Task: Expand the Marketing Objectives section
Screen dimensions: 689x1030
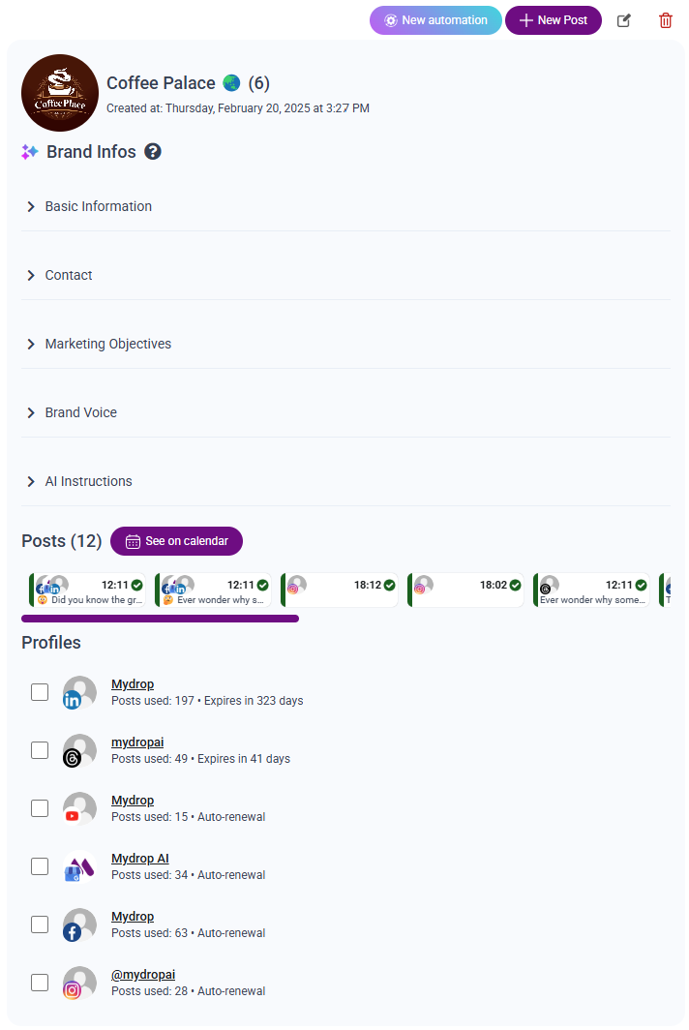Action: pos(107,344)
